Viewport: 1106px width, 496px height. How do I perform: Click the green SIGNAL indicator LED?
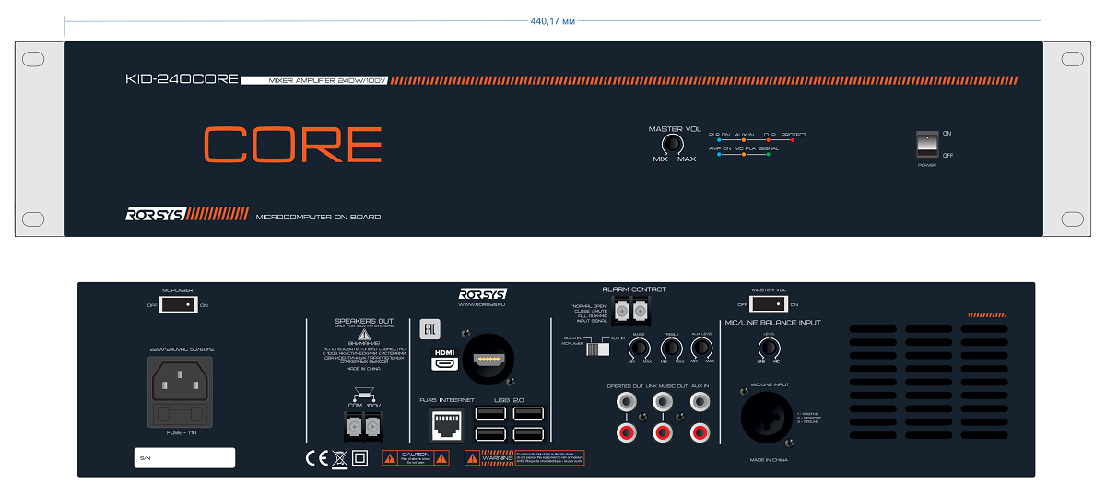[768, 154]
